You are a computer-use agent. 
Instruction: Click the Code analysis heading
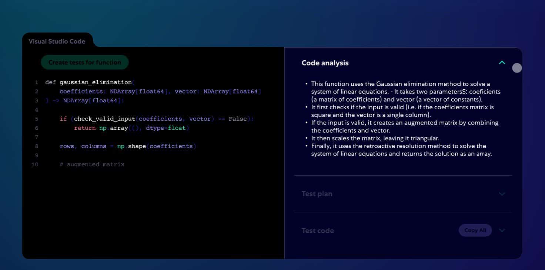click(x=325, y=63)
